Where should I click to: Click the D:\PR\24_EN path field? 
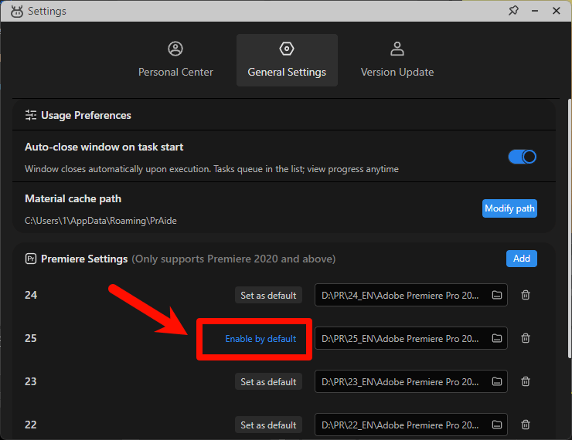(x=410, y=295)
